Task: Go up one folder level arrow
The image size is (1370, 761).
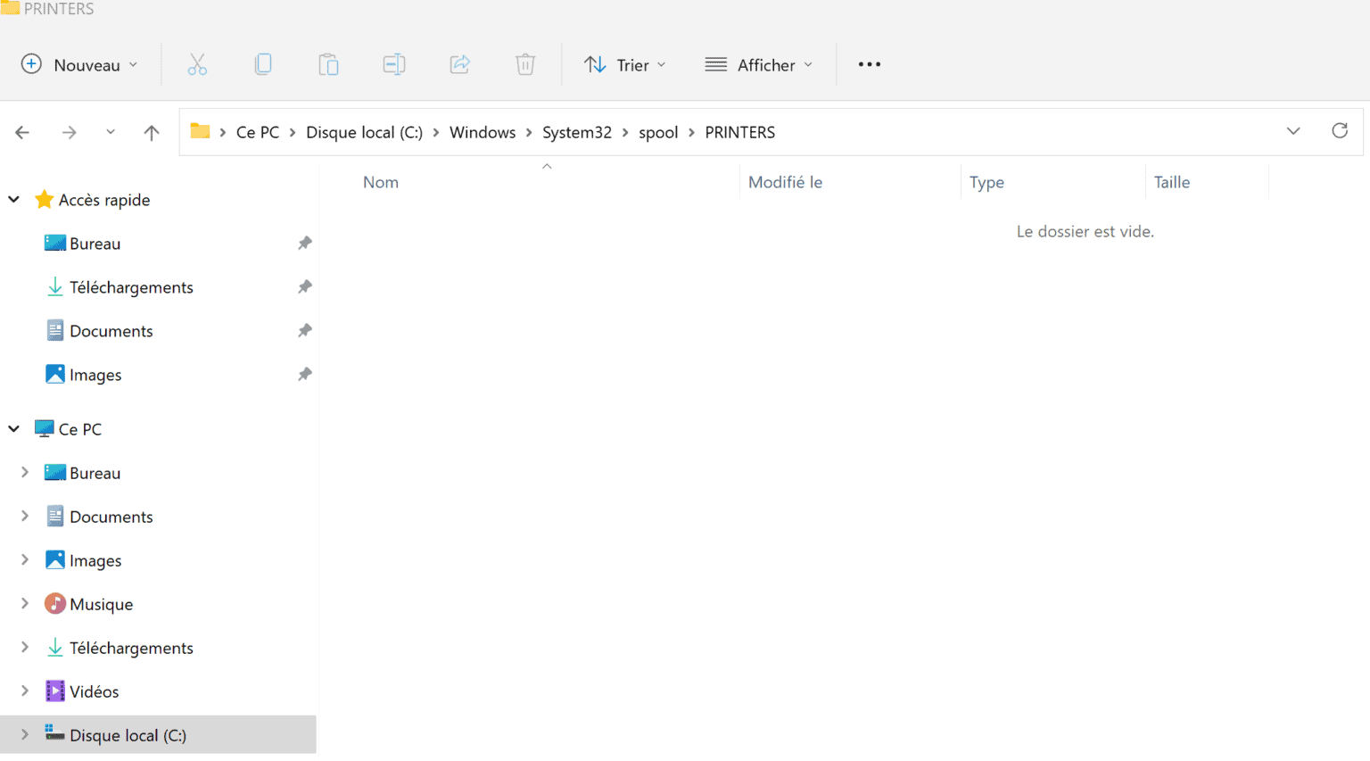Action: pos(152,132)
